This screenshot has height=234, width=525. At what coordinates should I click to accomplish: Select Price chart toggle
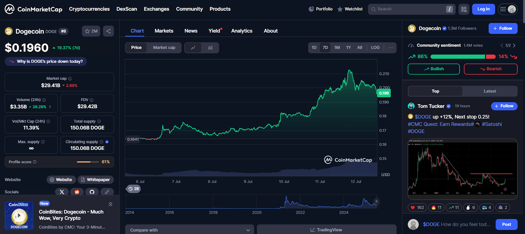136,48
